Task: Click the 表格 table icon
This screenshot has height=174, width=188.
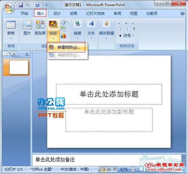Action: pos(11,24)
